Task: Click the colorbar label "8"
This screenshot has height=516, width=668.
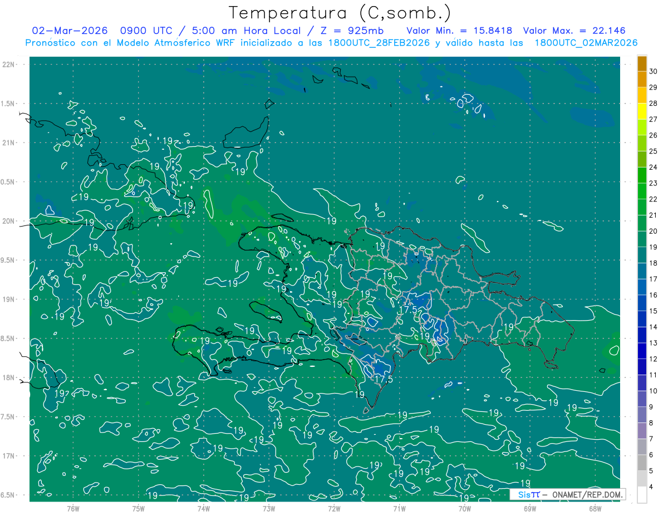Action: (652, 423)
